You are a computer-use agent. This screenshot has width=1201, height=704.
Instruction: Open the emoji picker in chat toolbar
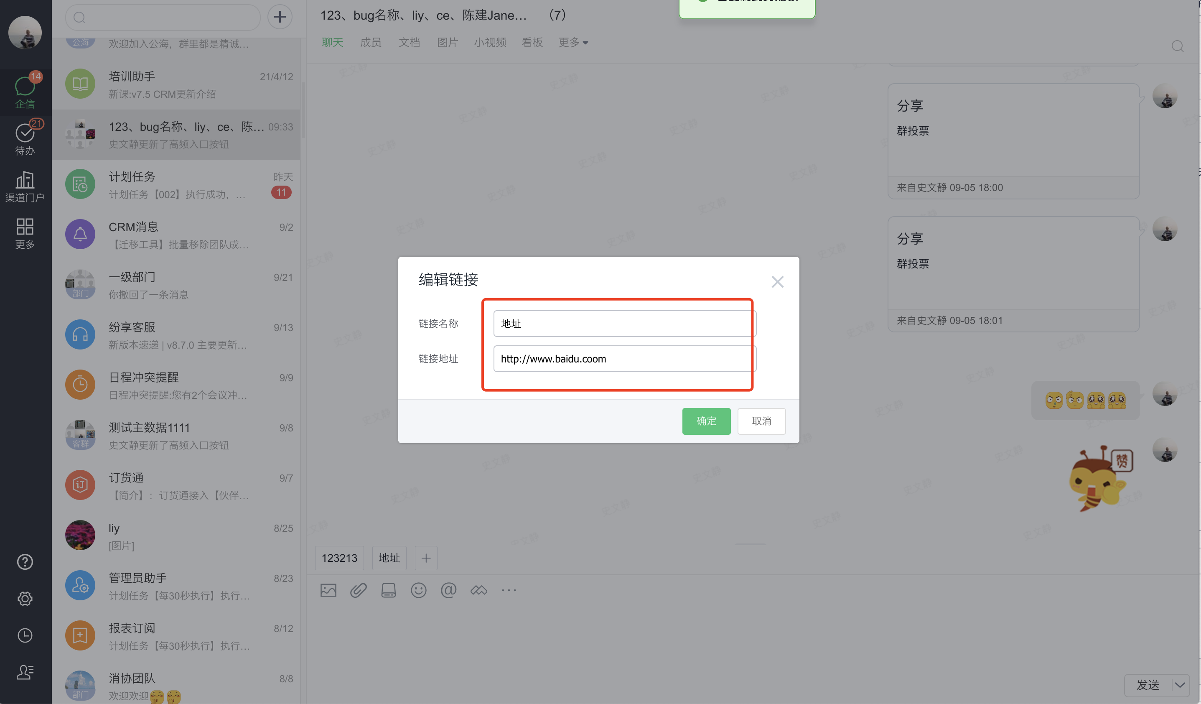tap(419, 590)
